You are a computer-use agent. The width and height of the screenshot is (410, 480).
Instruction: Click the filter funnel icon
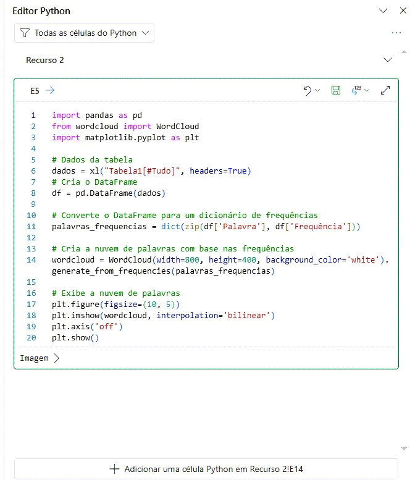(x=25, y=33)
